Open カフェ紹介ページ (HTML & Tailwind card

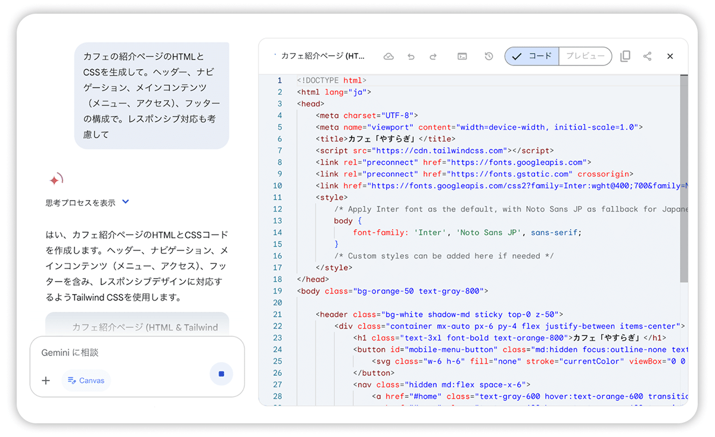(x=137, y=324)
